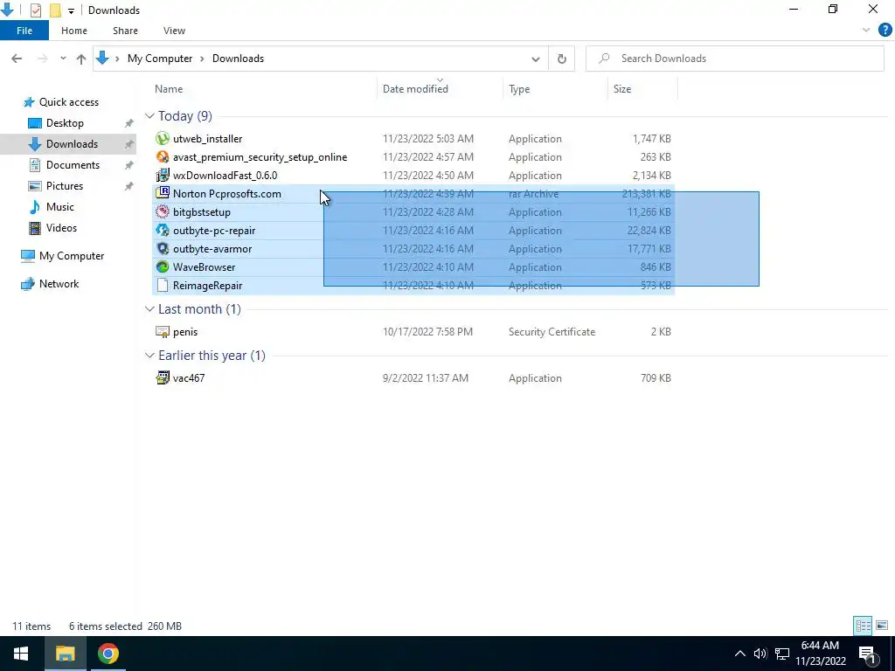Image resolution: width=895 pixels, height=671 pixels.
Task: Open the File menu
Action: coord(24,31)
